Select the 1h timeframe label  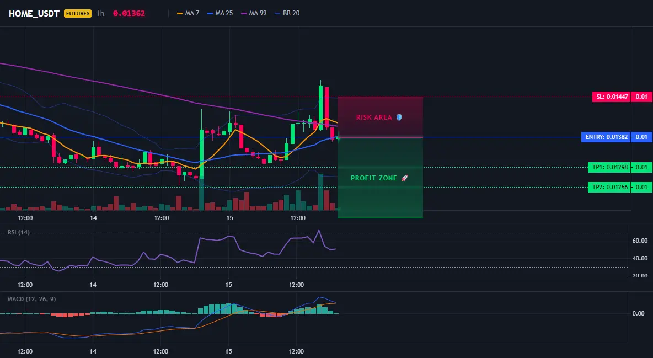(x=100, y=13)
